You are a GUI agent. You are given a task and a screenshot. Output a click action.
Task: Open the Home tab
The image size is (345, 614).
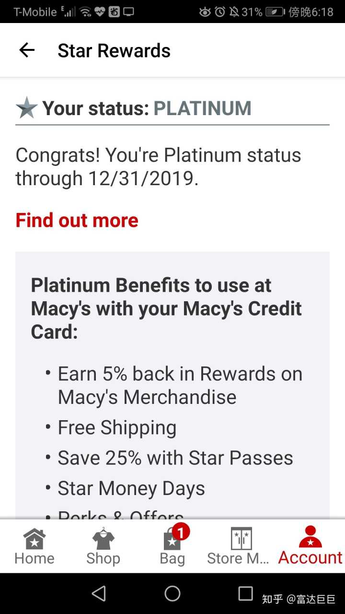point(34,547)
